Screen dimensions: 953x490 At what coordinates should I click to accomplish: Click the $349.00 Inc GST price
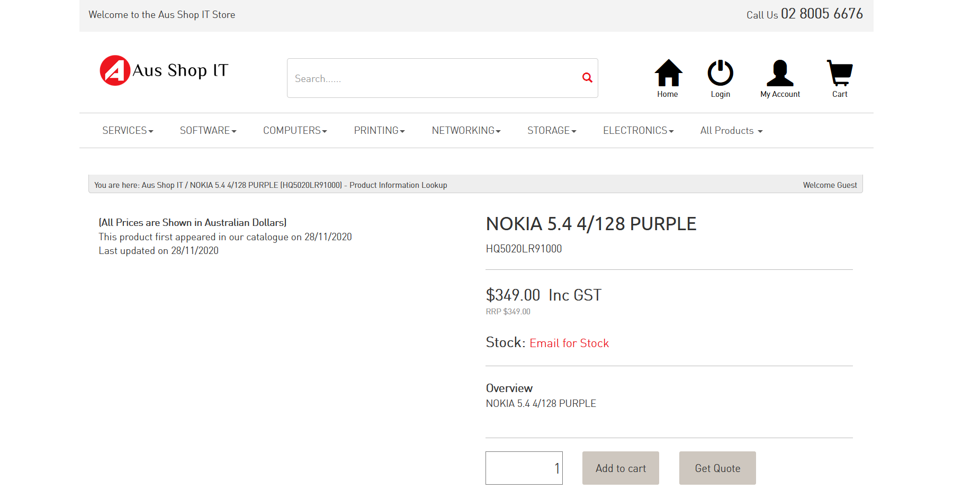544,295
